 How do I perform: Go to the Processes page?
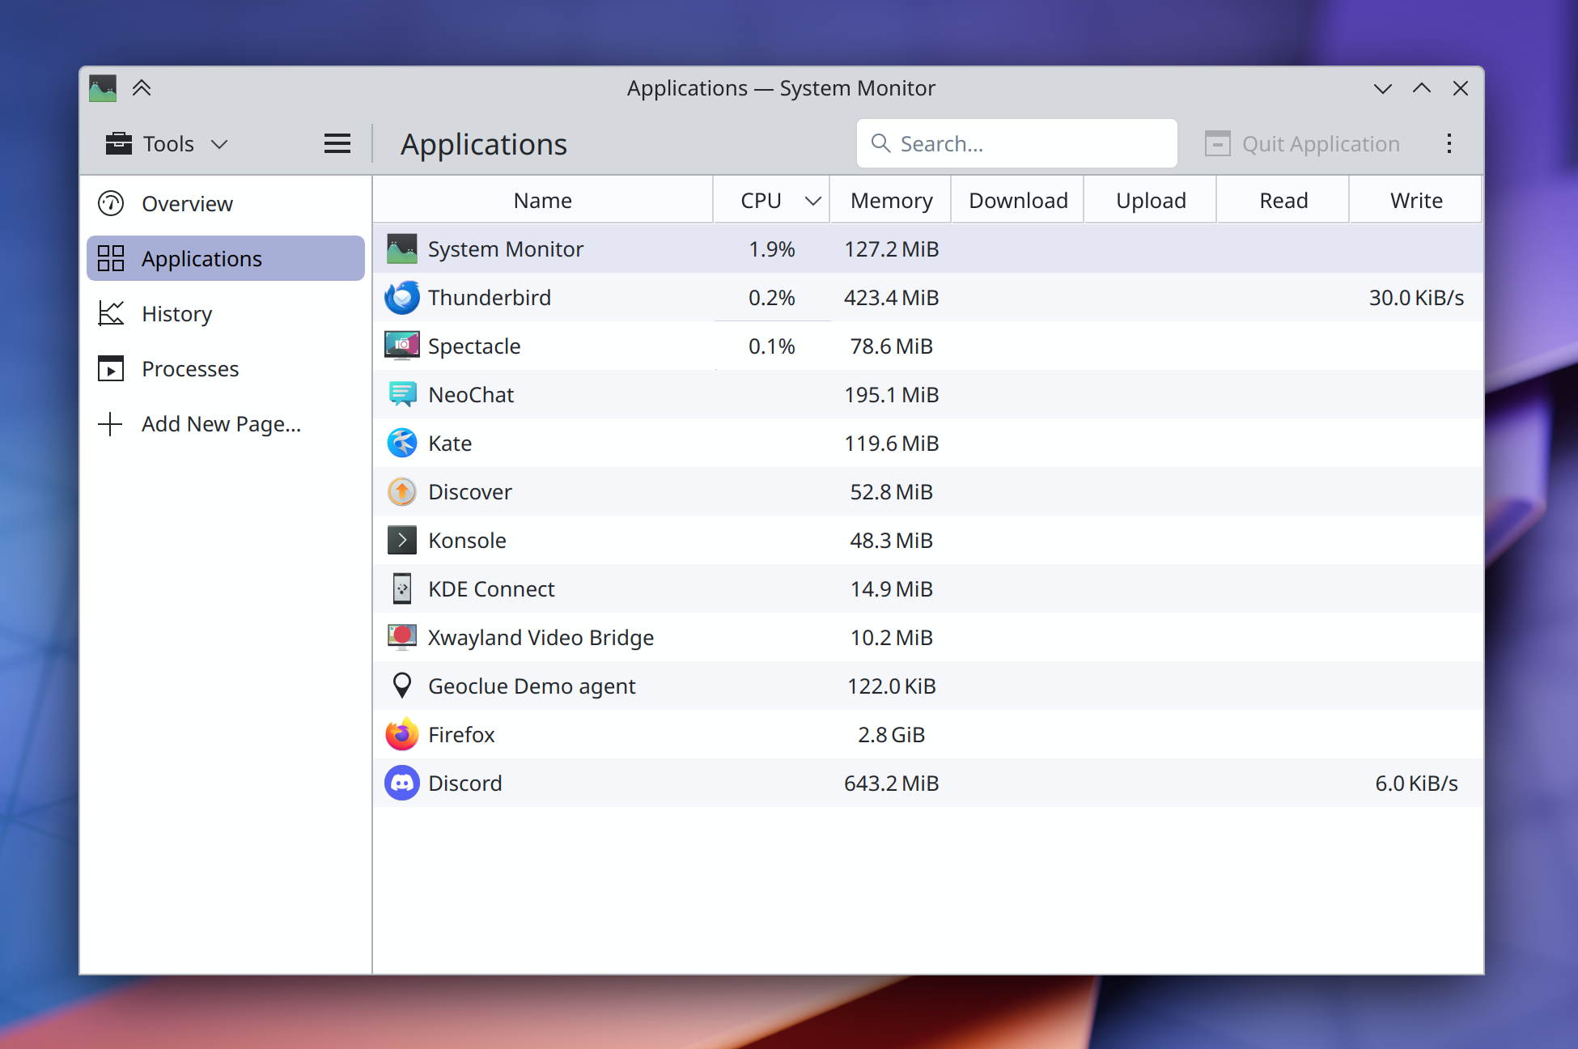pos(190,369)
